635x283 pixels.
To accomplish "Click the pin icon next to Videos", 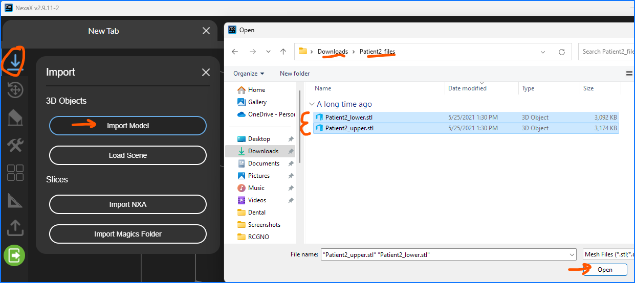I will (291, 200).
